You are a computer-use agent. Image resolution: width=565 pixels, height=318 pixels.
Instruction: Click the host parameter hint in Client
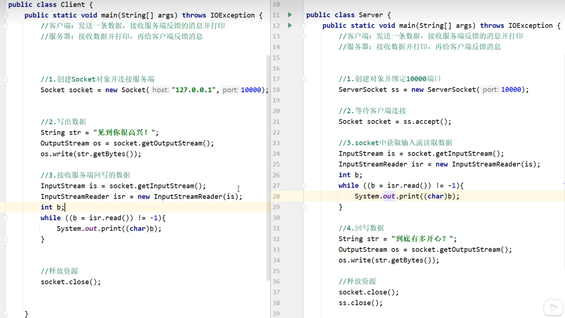(x=160, y=90)
